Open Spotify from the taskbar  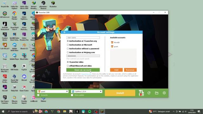click(x=89, y=111)
